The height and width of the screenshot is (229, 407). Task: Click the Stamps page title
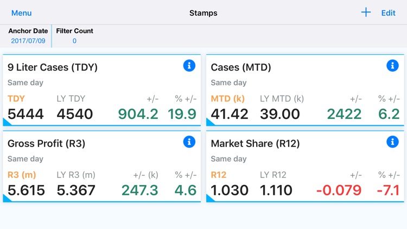[x=203, y=13]
